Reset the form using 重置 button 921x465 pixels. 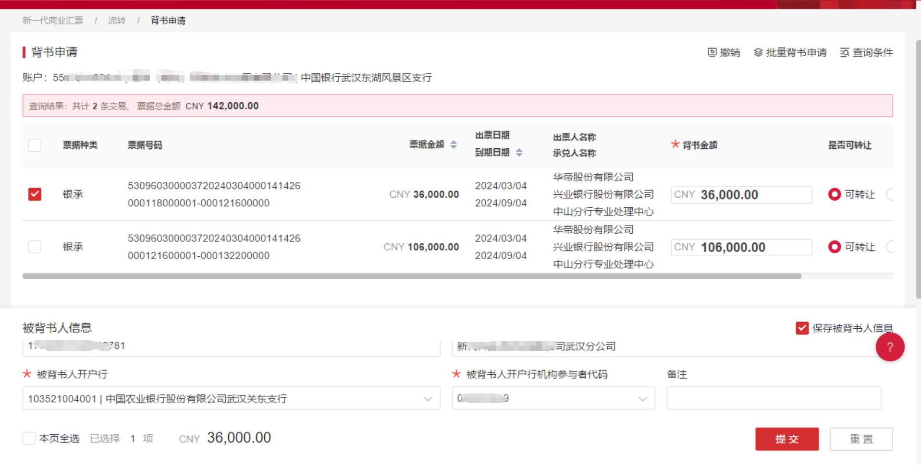click(861, 438)
